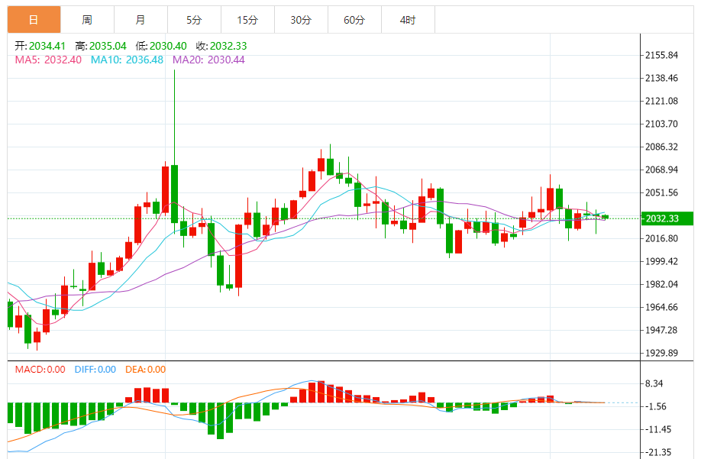Switch to the 月 monthly tab

click(141, 20)
